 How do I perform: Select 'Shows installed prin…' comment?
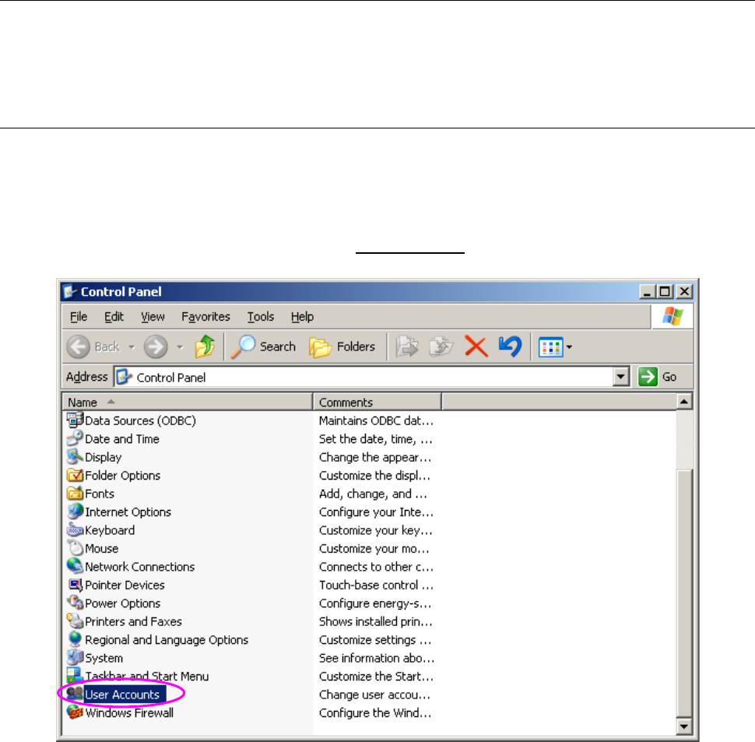(x=376, y=621)
